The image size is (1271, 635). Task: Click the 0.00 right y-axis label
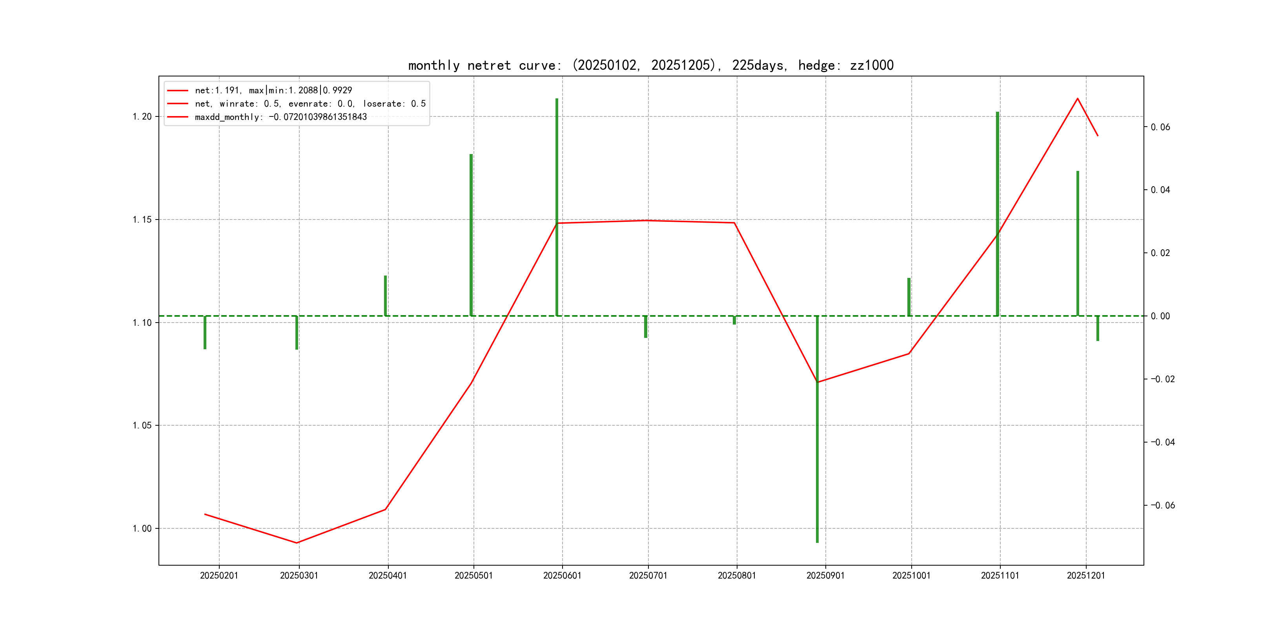point(1160,316)
